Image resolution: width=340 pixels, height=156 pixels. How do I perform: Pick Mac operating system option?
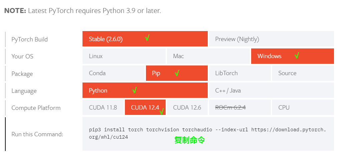208,56
